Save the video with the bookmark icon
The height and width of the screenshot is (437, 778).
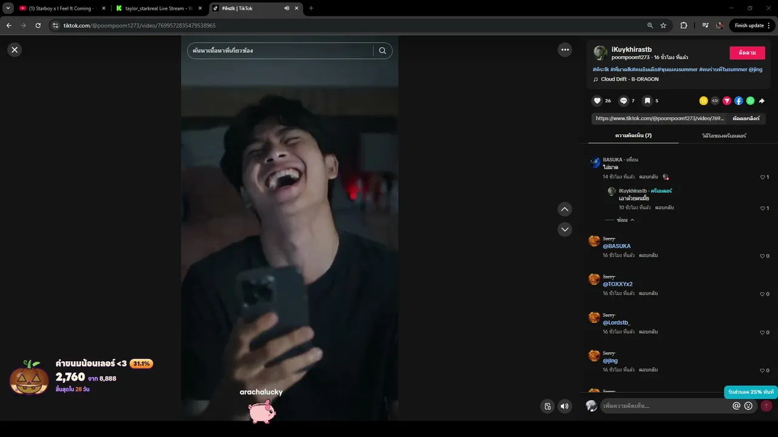[648, 101]
